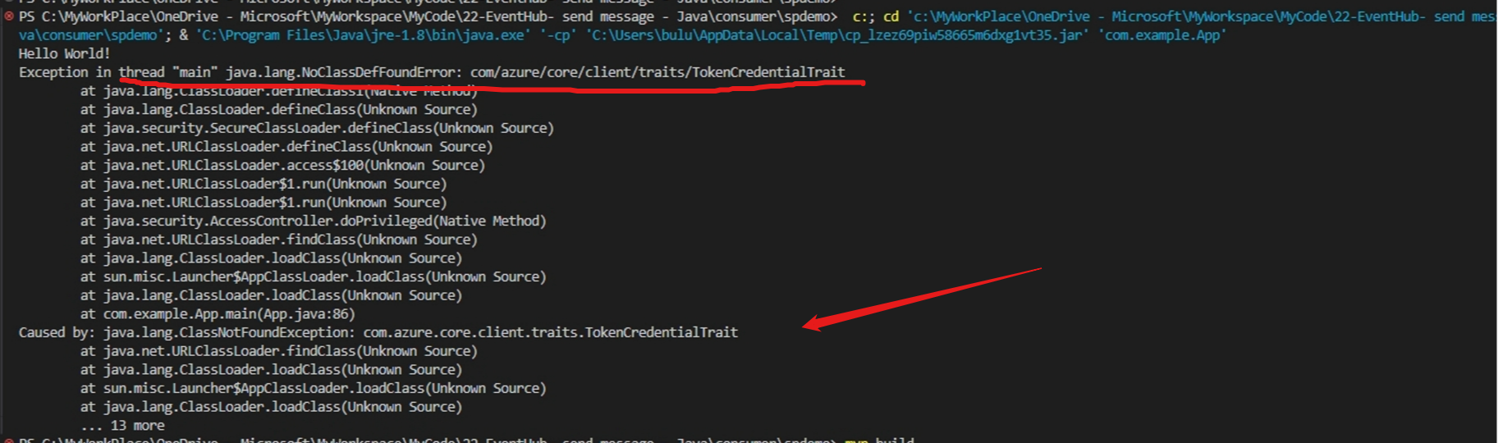The height and width of the screenshot is (443, 1498).
Task: Click the dotted com.azure.core.client.traits.TokenCredentialTrait class name
Action: 550,332
